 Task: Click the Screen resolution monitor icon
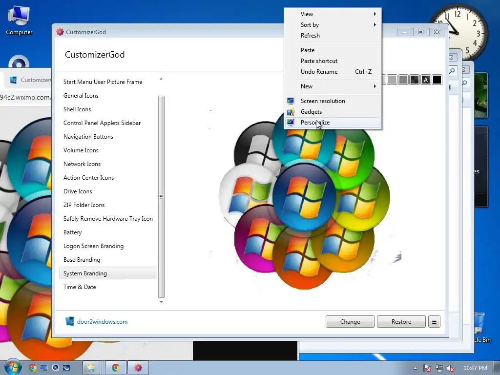tap(291, 101)
